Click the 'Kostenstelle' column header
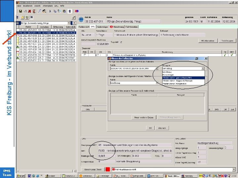 pos(70,27)
